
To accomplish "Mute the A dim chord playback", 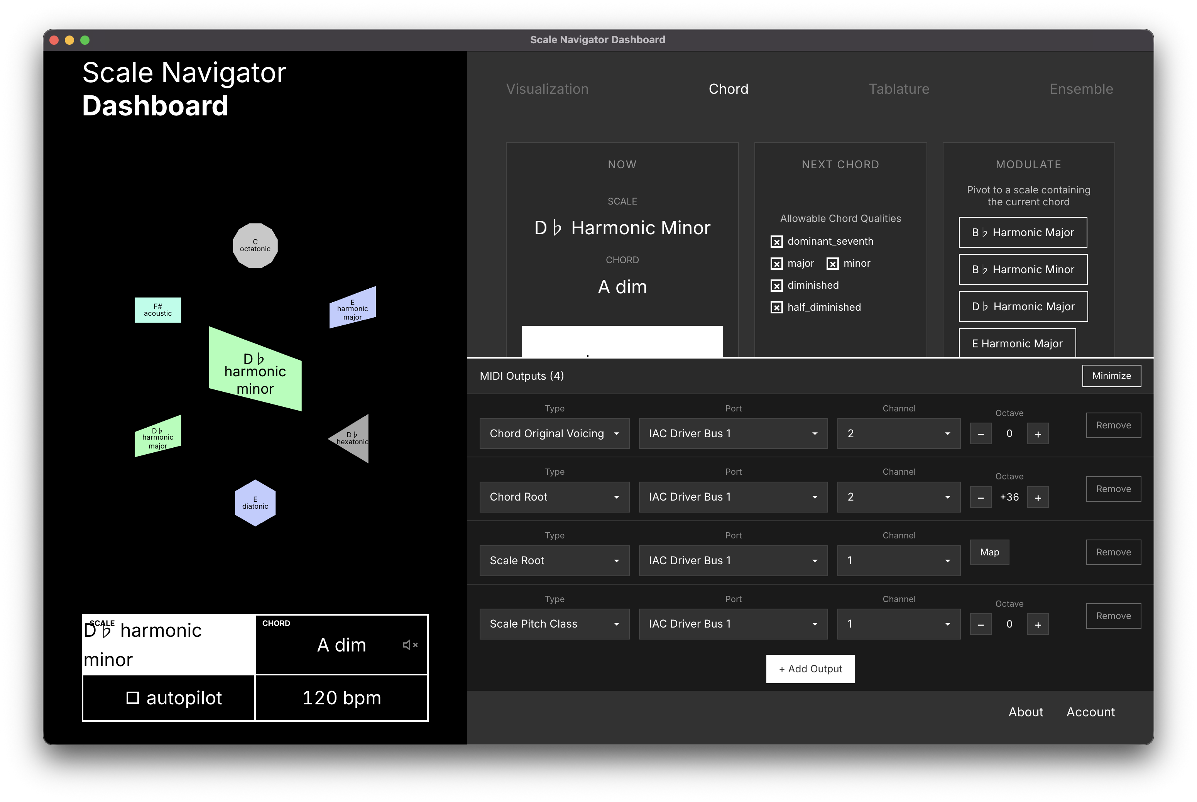I will [x=410, y=645].
